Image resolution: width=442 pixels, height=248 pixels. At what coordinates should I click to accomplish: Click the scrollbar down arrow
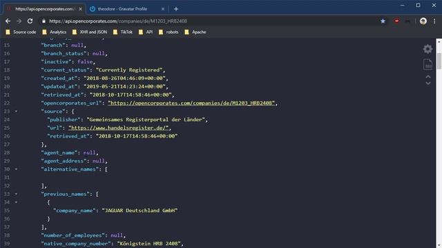(x=439, y=245)
